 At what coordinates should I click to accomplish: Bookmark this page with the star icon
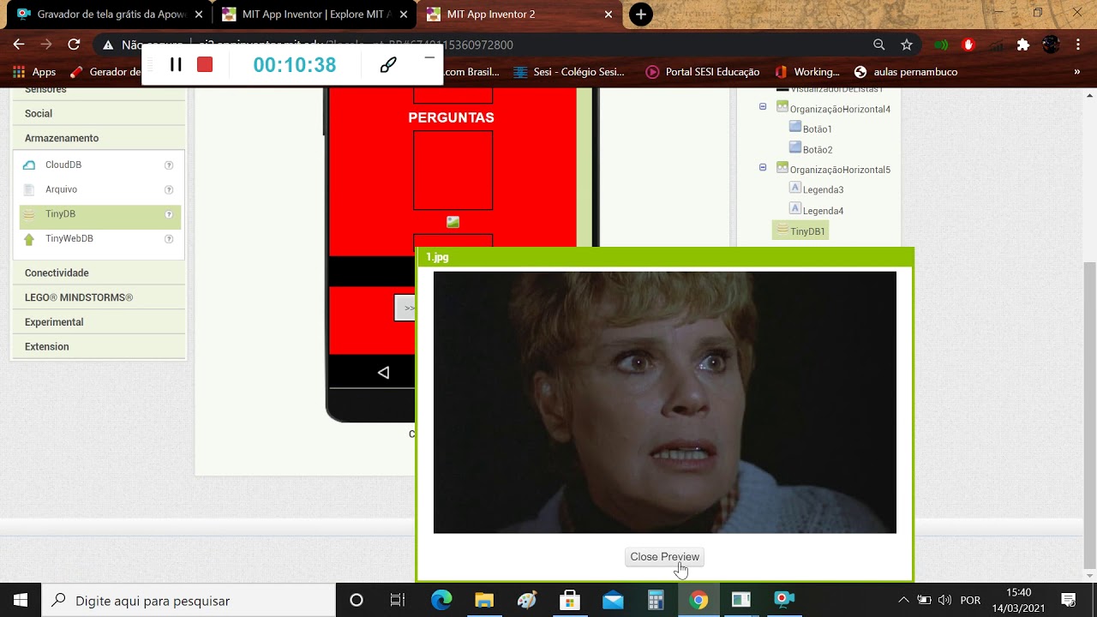coord(907,45)
